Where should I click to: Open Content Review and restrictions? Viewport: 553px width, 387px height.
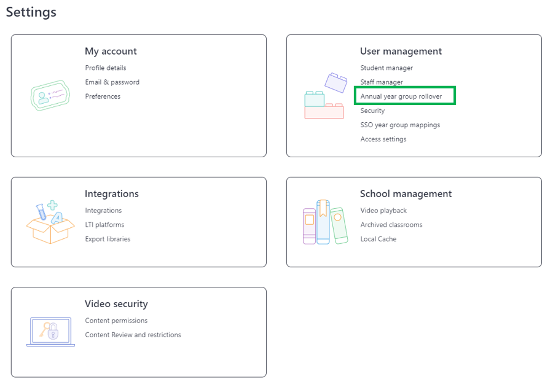133,335
